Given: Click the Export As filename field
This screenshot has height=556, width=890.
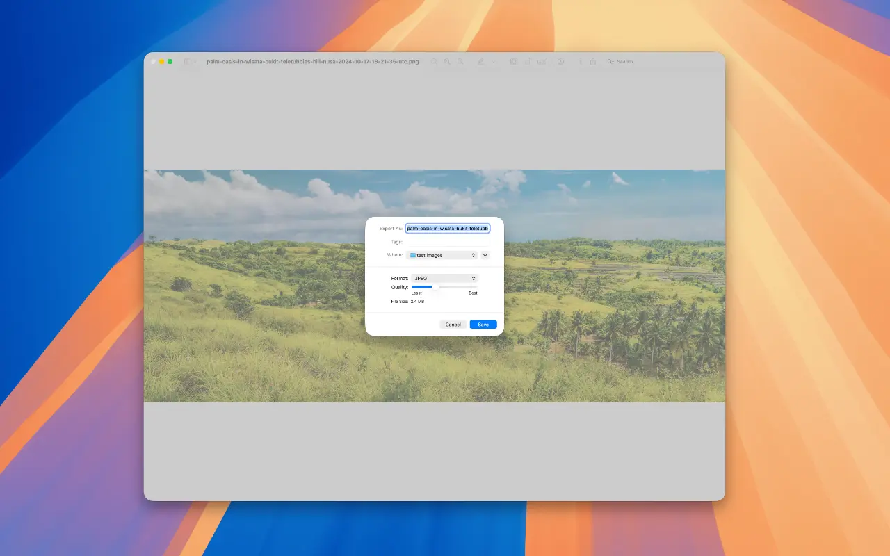Looking at the screenshot, I should (x=448, y=228).
